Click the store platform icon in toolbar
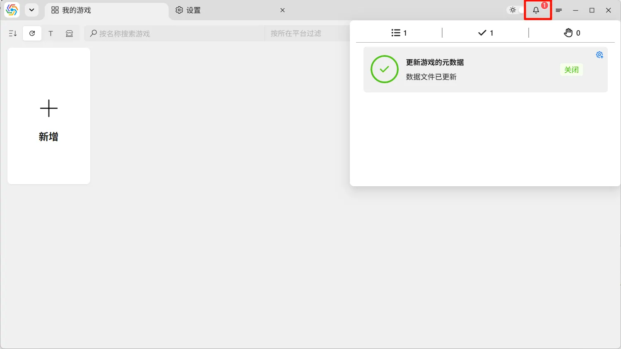Viewport: 621px width, 349px height. tap(70, 34)
